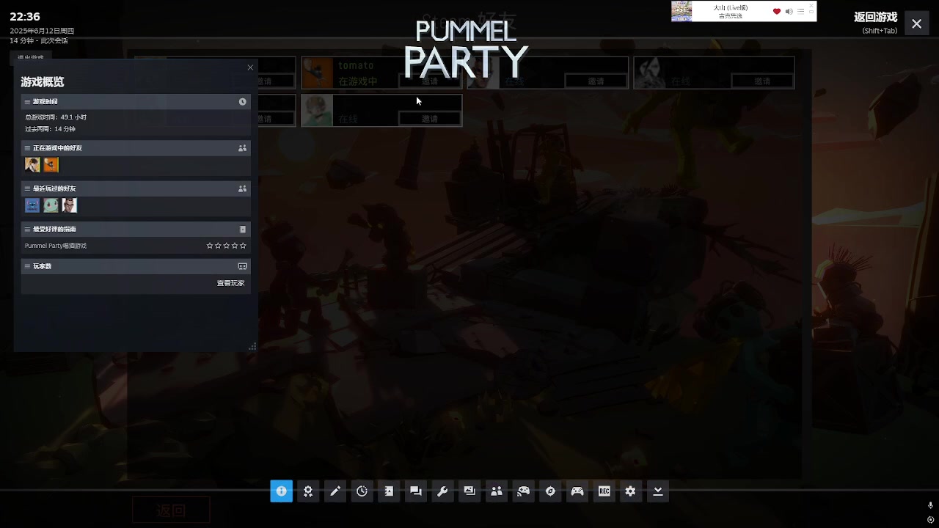Click the 总游戏时间: 49.1 小时 text

[56, 117]
